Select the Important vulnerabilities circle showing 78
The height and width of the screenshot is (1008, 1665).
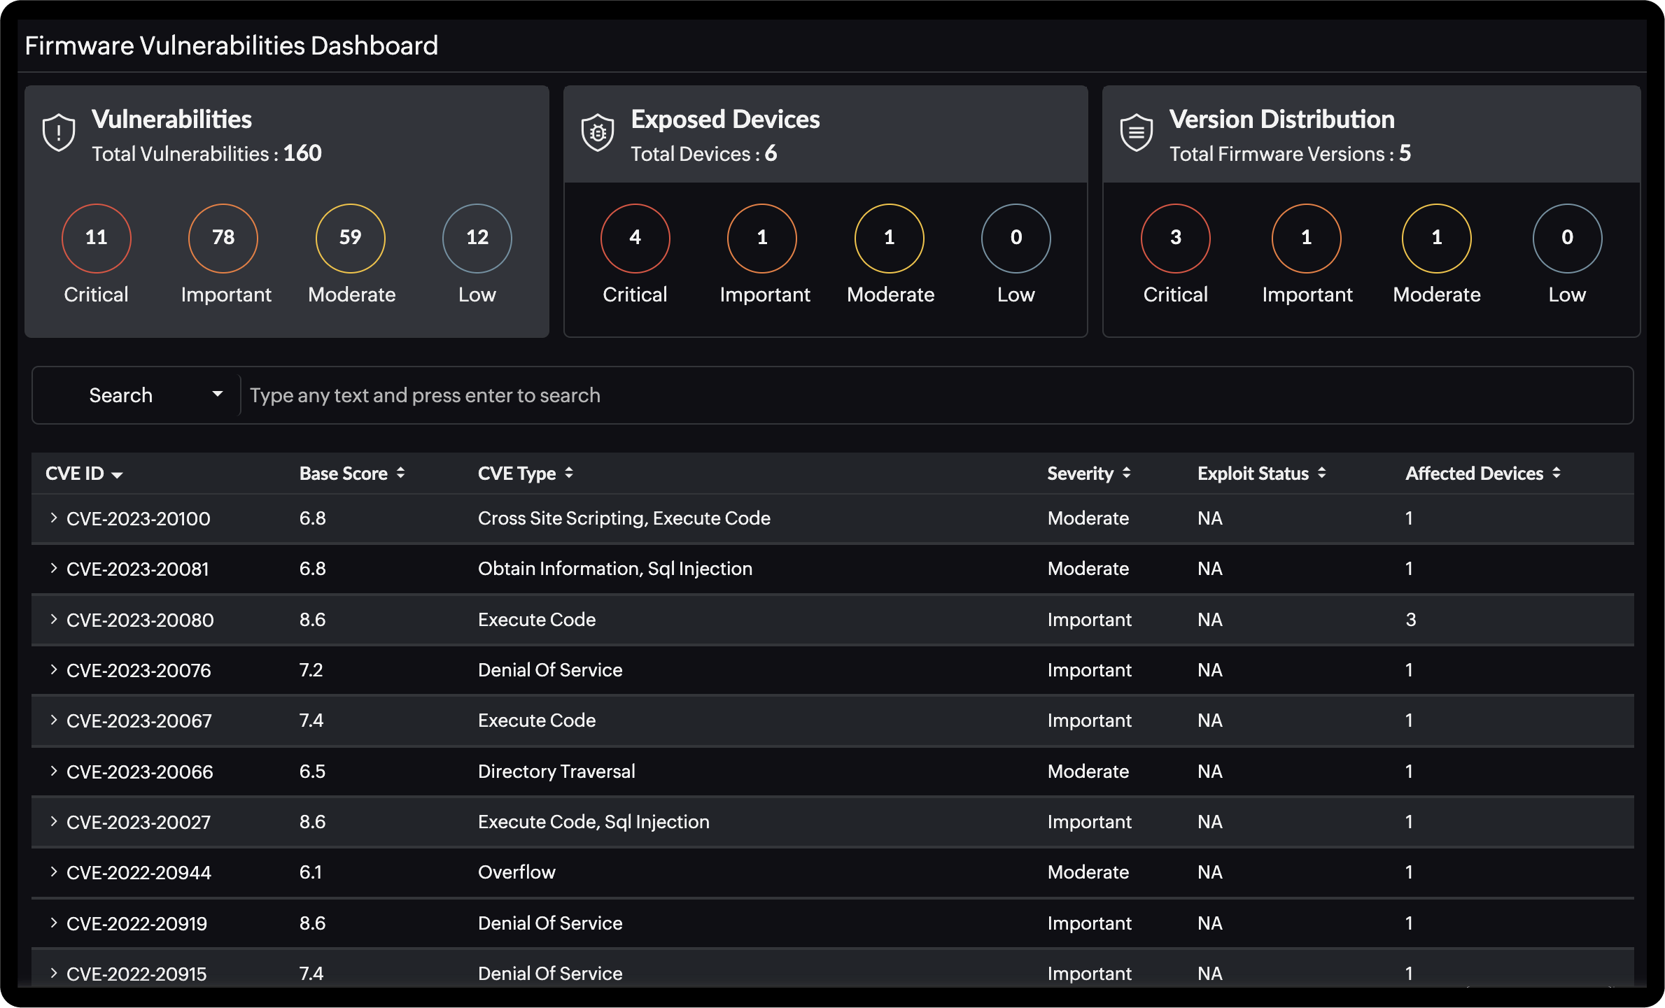(x=223, y=238)
